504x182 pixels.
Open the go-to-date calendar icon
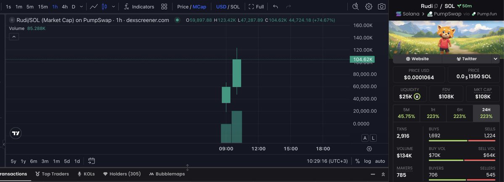point(92,161)
